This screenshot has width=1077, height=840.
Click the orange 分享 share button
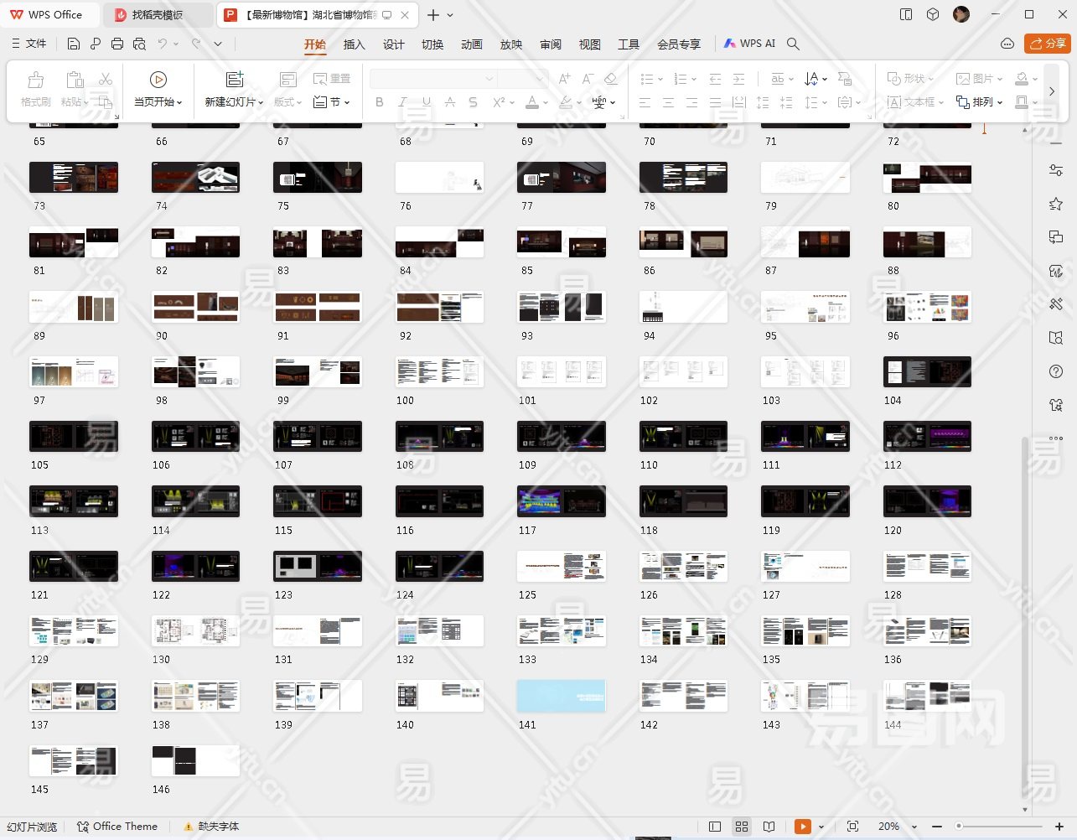(1047, 44)
